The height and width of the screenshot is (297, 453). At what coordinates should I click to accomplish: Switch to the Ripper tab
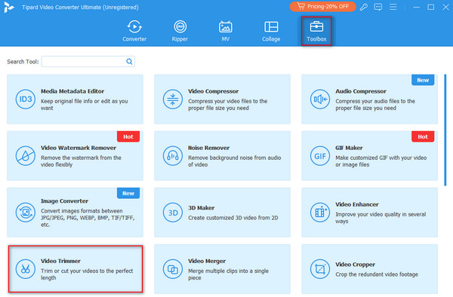(180, 31)
